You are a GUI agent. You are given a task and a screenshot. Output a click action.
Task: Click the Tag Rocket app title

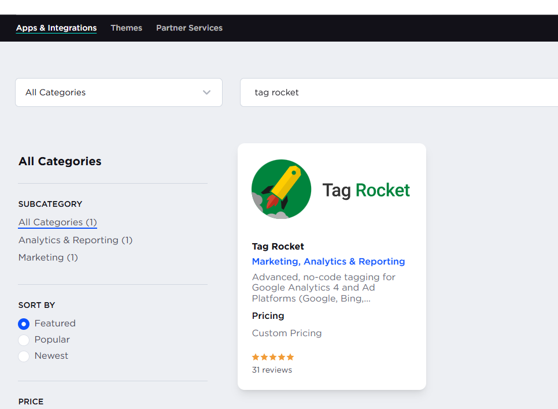click(x=278, y=246)
